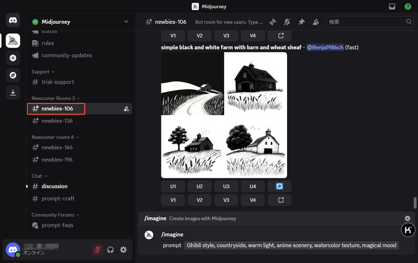Open Discord home direct messages
The width and height of the screenshot is (418, 263).
13,21
